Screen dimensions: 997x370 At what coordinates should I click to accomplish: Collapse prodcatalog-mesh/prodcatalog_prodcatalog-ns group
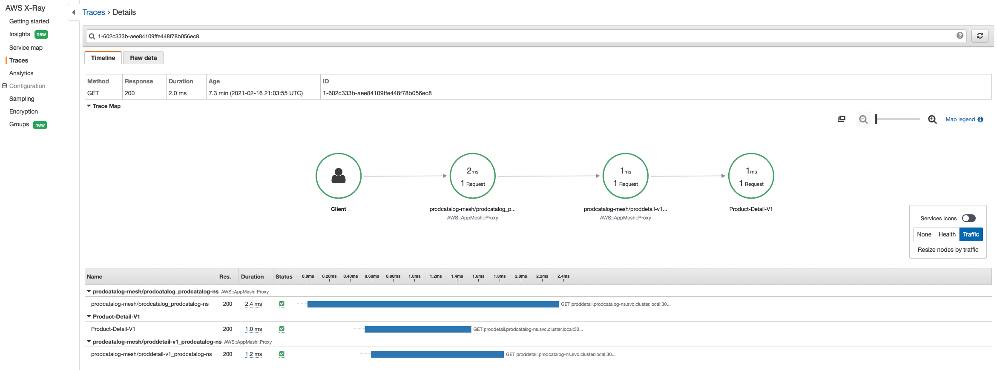point(89,291)
